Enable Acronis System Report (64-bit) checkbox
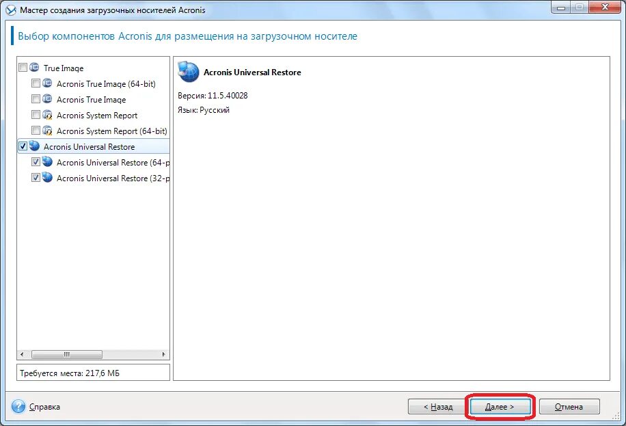This screenshot has width=626, height=426. coord(36,131)
